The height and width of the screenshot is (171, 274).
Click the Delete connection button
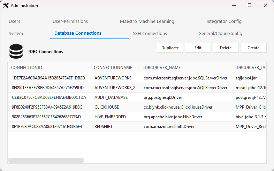(x=226, y=48)
